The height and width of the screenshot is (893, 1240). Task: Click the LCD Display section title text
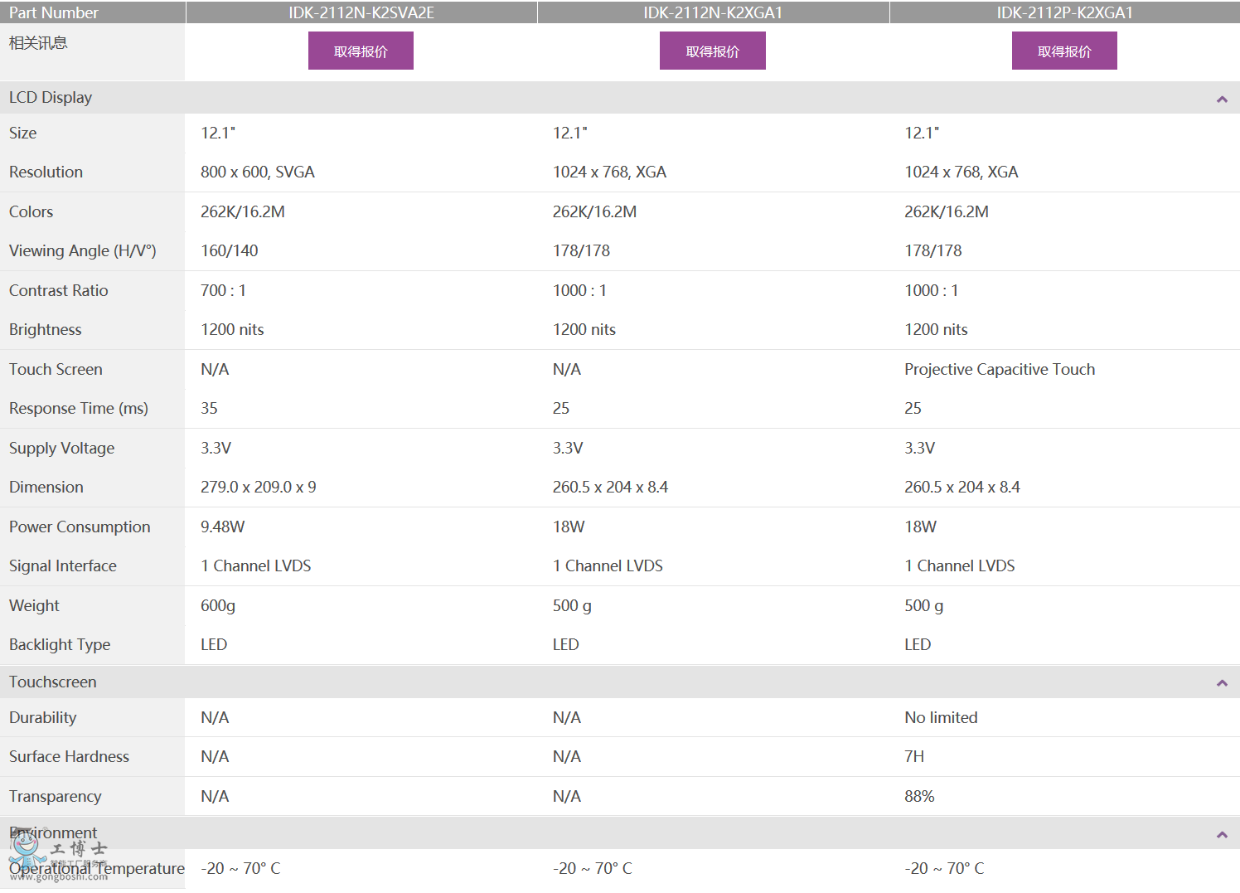(51, 98)
